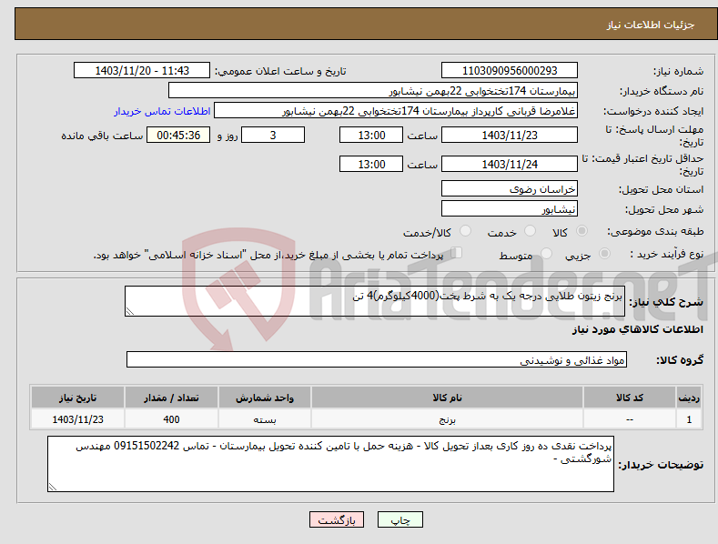
Task: Click the توضیحات خریدار notes textarea
Action: point(330,464)
